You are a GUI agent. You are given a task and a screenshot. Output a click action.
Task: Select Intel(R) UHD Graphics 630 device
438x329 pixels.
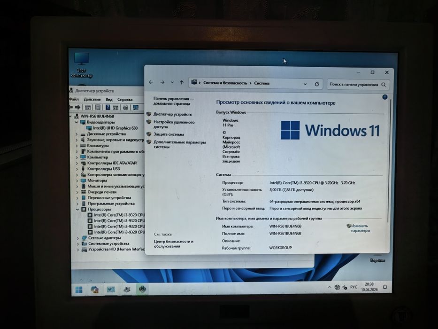tap(115, 128)
